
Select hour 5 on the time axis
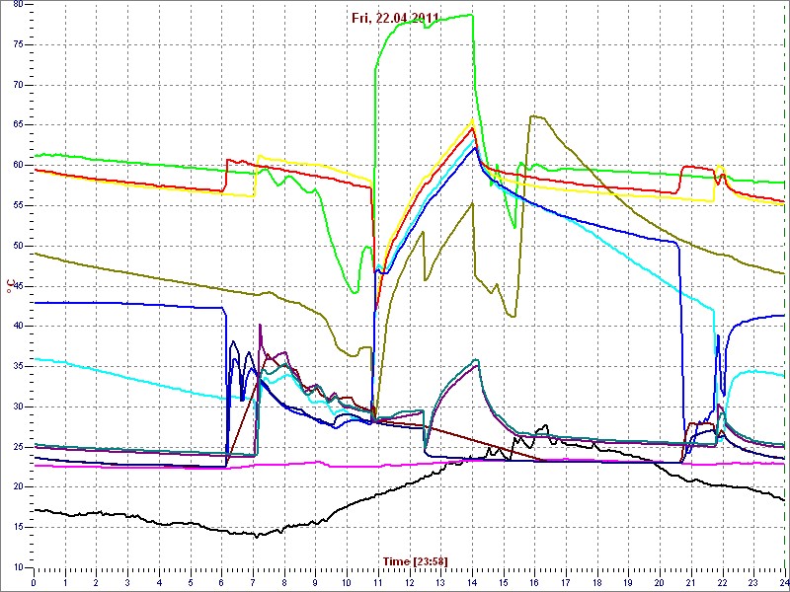click(191, 582)
